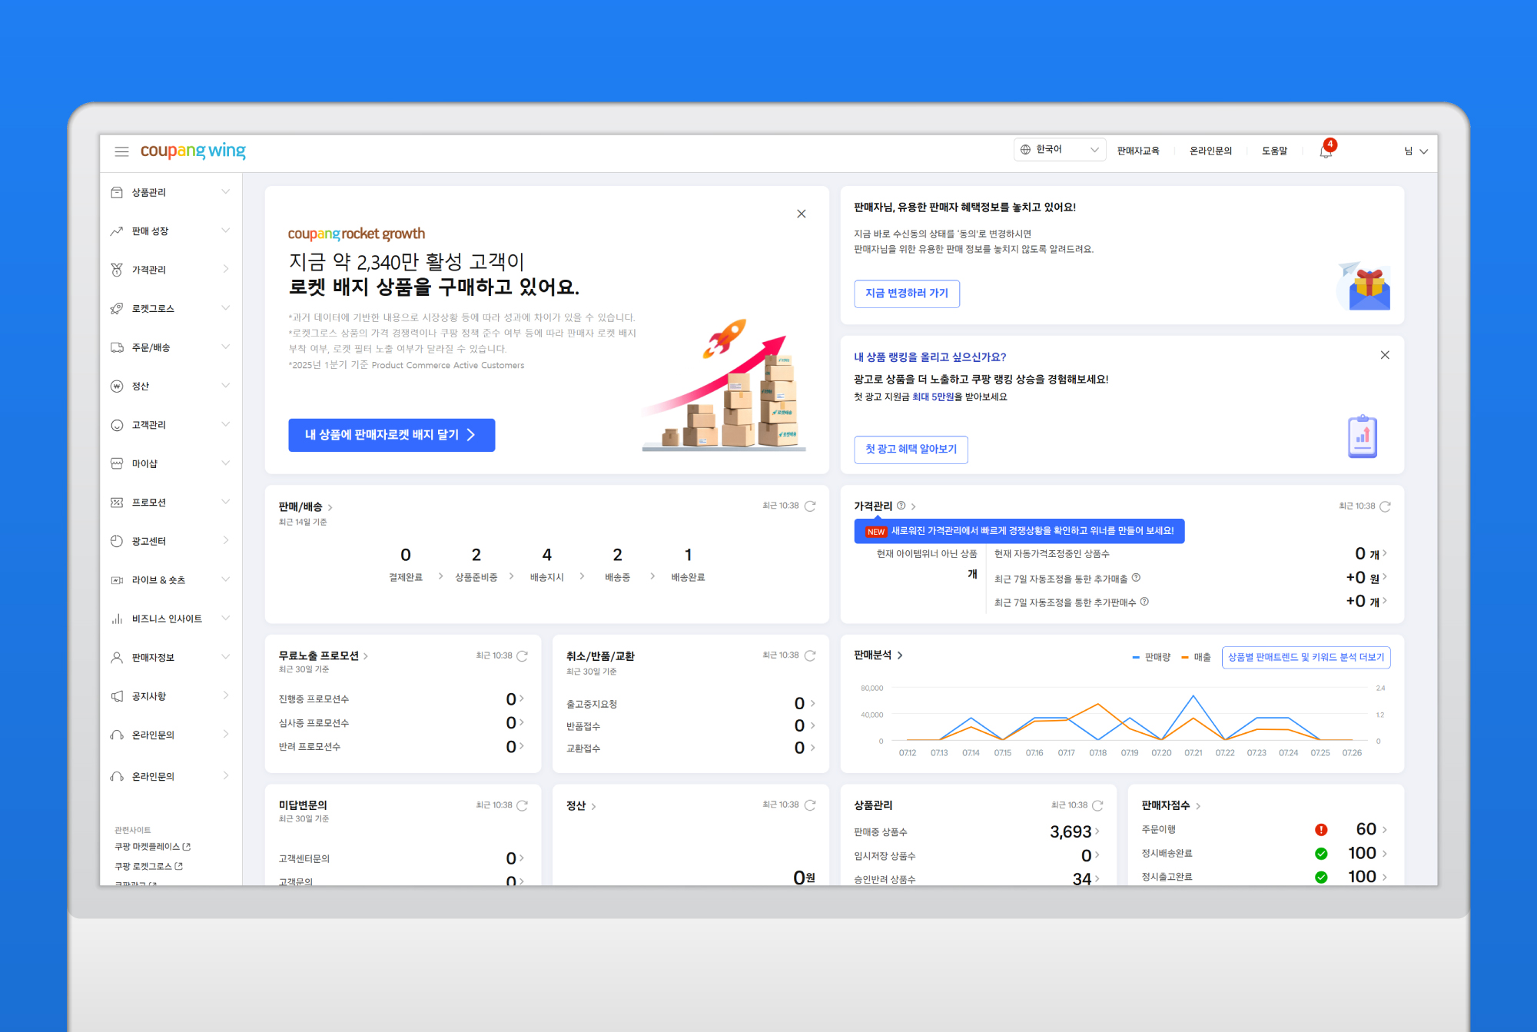Refresh the 가격관리 card
1537x1032 pixels.
(1385, 506)
